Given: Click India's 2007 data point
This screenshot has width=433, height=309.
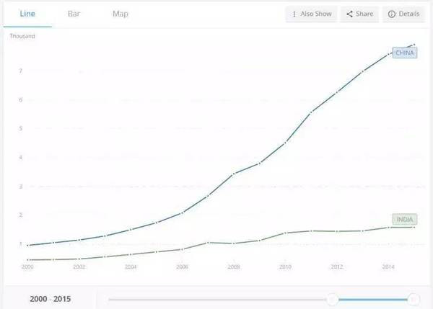Looking at the screenshot, I should coord(208,243).
